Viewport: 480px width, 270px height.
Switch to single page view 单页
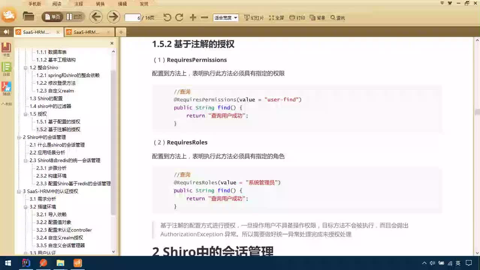(x=53, y=17)
